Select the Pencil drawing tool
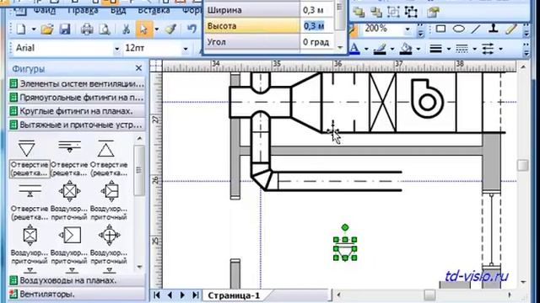540x303 pixels. [x=512, y=29]
